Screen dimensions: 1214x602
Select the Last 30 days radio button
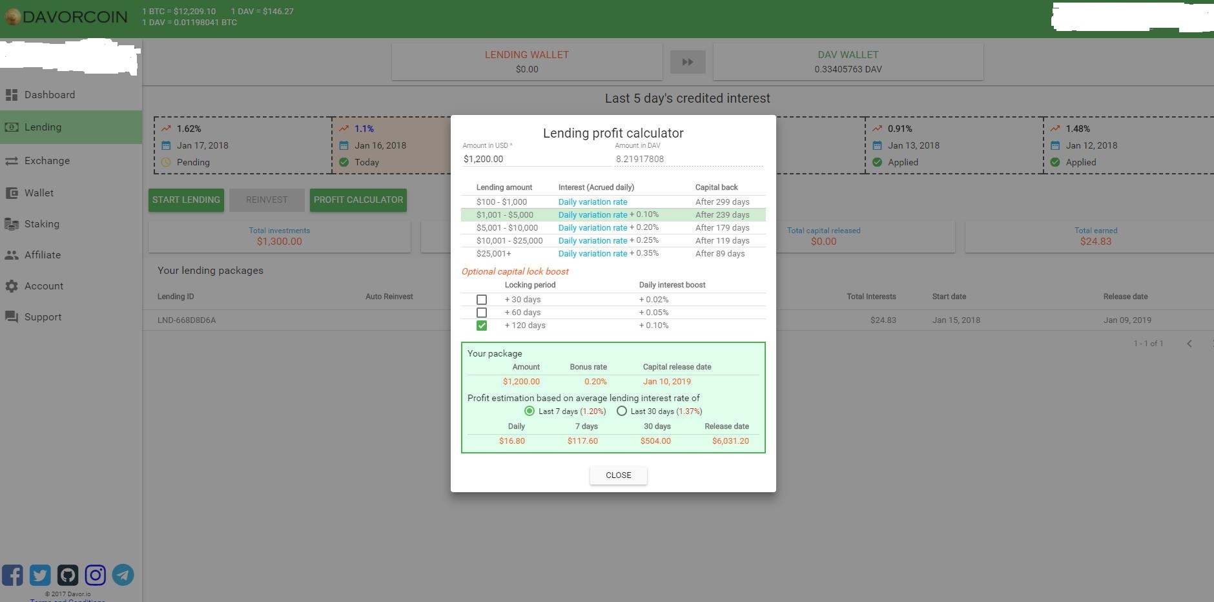622,411
